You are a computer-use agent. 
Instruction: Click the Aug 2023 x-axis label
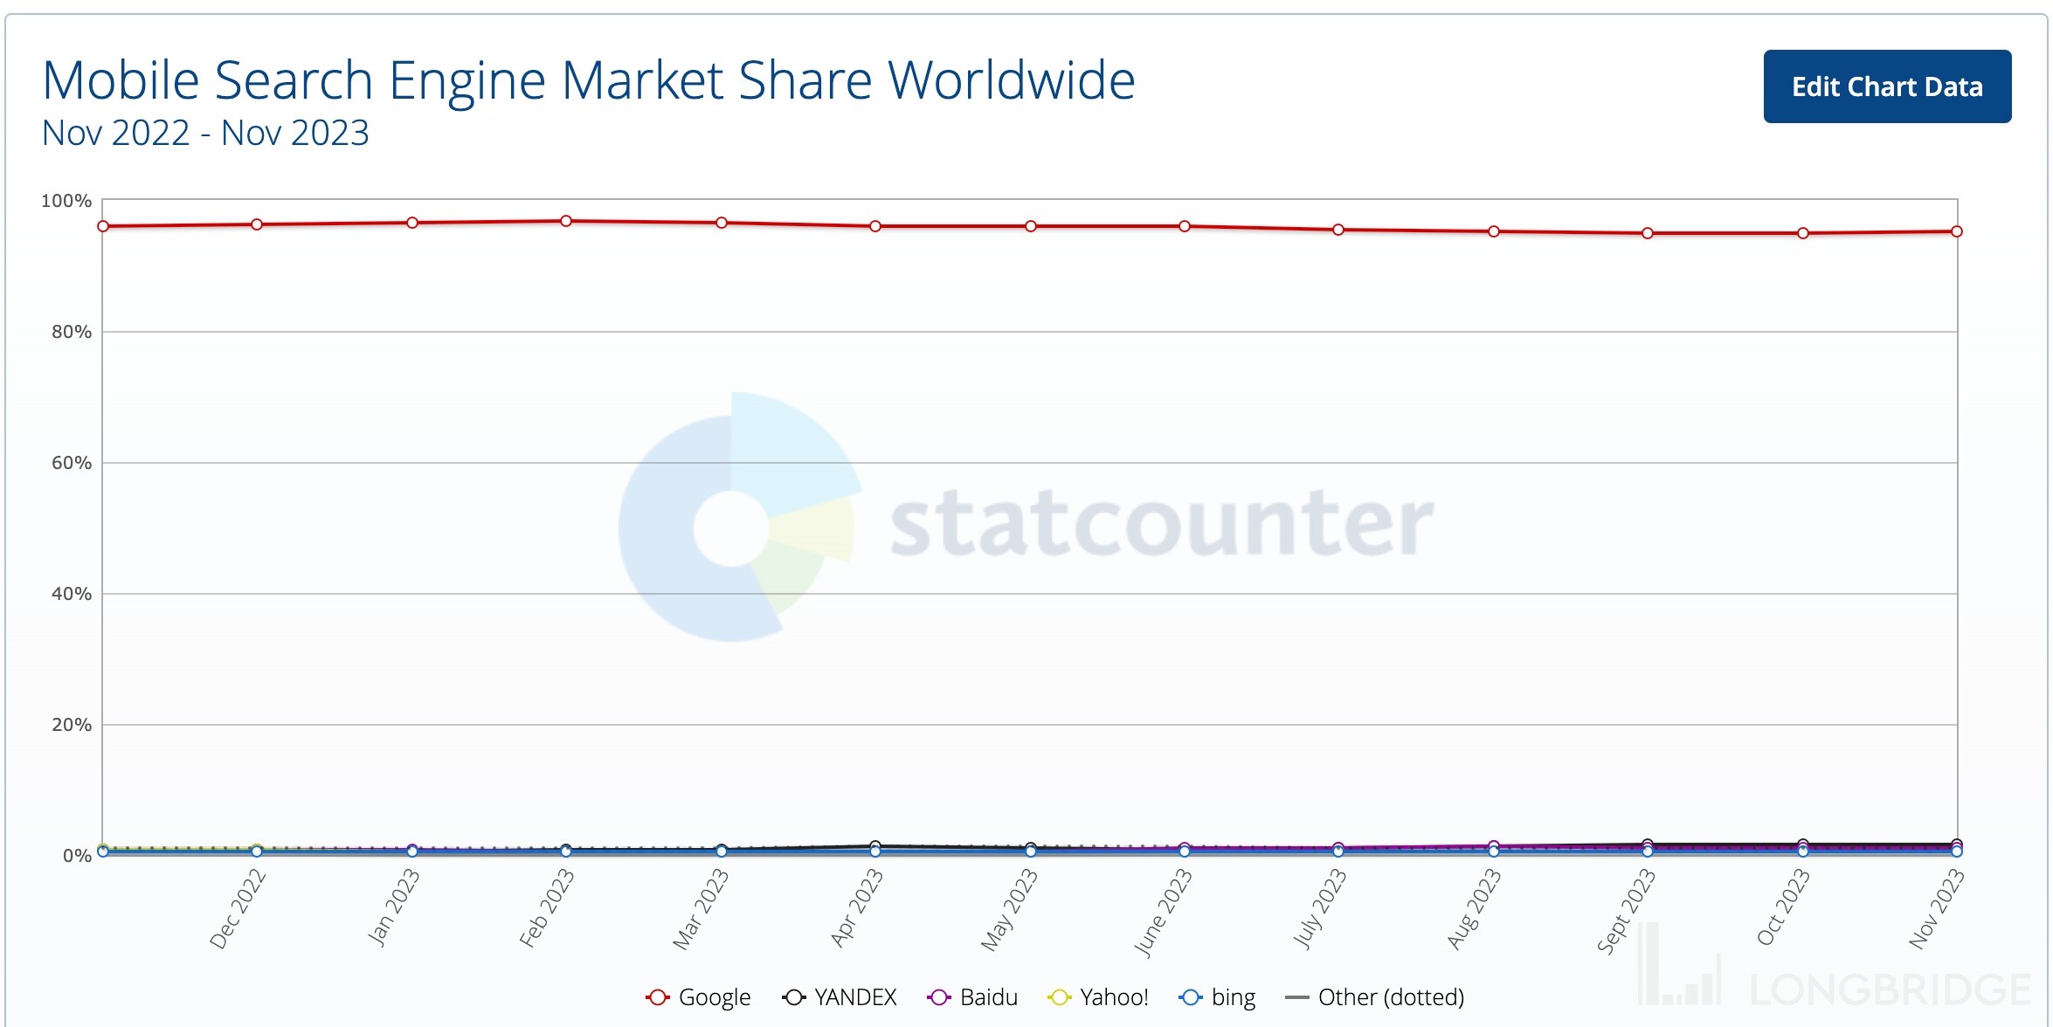(1474, 909)
